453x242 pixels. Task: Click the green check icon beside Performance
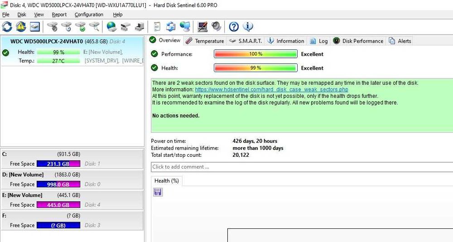point(154,54)
